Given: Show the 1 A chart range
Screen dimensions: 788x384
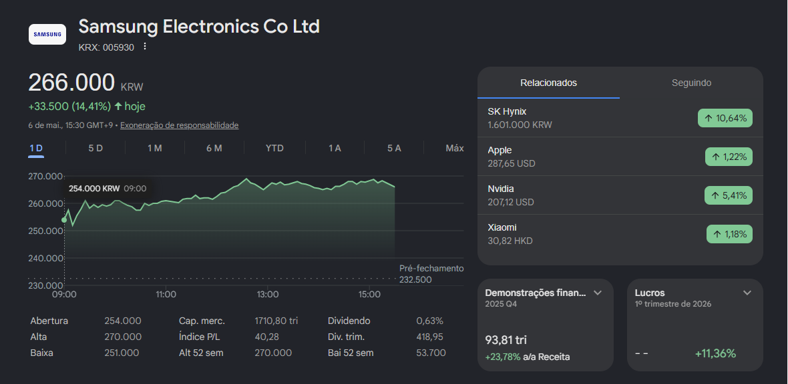Looking at the screenshot, I should pos(335,148).
